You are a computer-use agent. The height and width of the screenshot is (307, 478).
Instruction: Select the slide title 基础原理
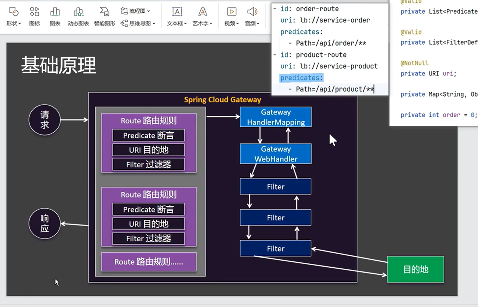pyautogui.click(x=58, y=65)
